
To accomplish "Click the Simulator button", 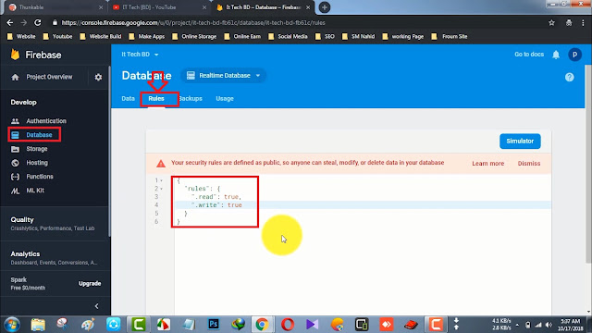I will (x=520, y=142).
